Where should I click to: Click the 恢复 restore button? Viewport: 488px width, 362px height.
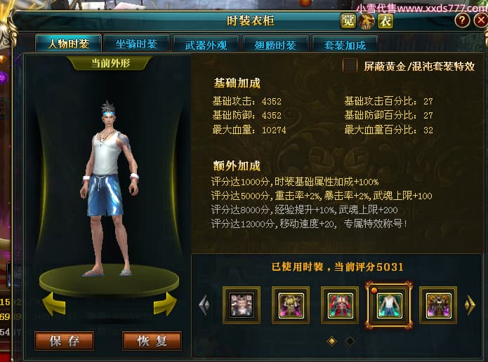(x=152, y=341)
